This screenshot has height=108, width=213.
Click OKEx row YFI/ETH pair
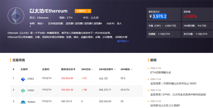(47, 78)
